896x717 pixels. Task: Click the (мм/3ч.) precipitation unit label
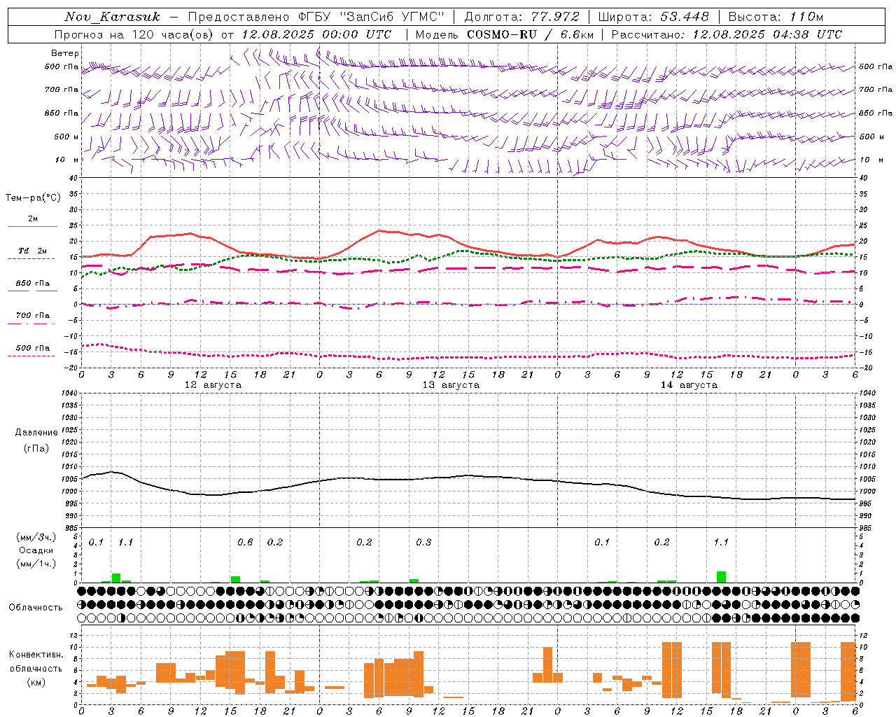coord(36,537)
